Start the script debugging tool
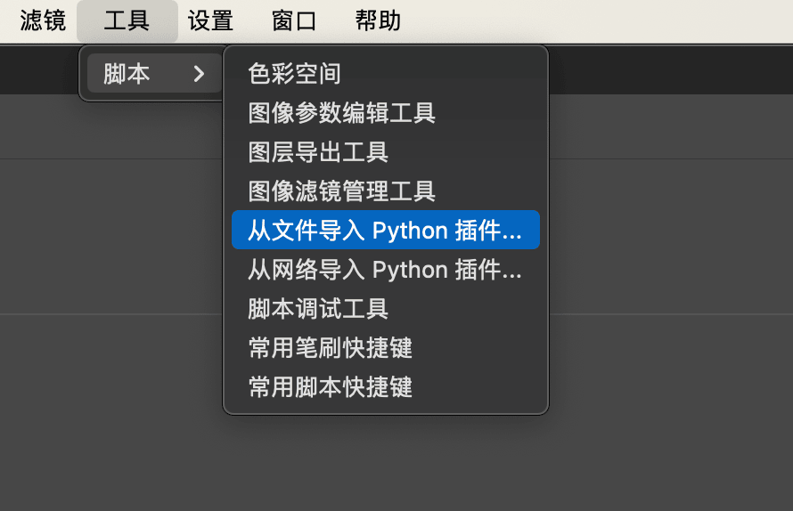This screenshot has height=511, width=793. tap(318, 309)
